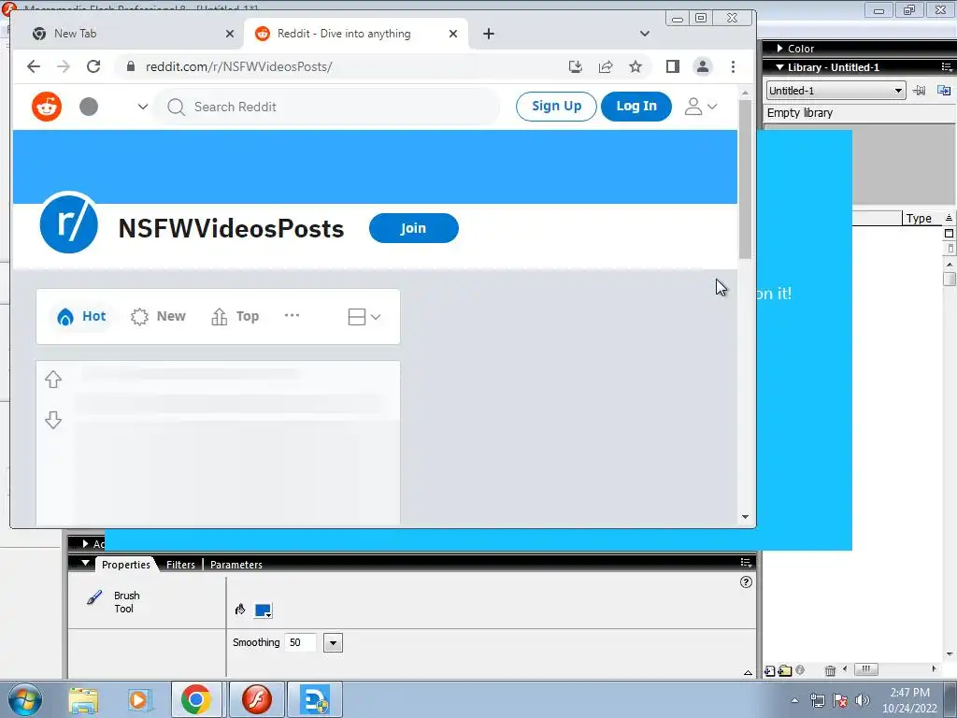
Task: Click the Library horizontal scrollbar thumb
Action: (865, 669)
